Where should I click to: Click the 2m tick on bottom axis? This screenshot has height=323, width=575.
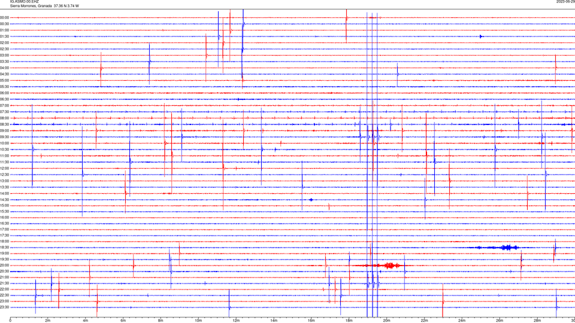[x=48, y=321]
